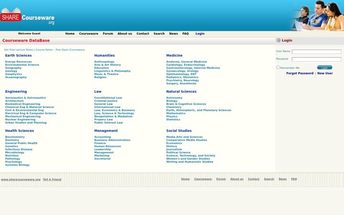This screenshot has width=344, height=215.
Task: Open Biochemistry courses
Action: click(x=15, y=137)
